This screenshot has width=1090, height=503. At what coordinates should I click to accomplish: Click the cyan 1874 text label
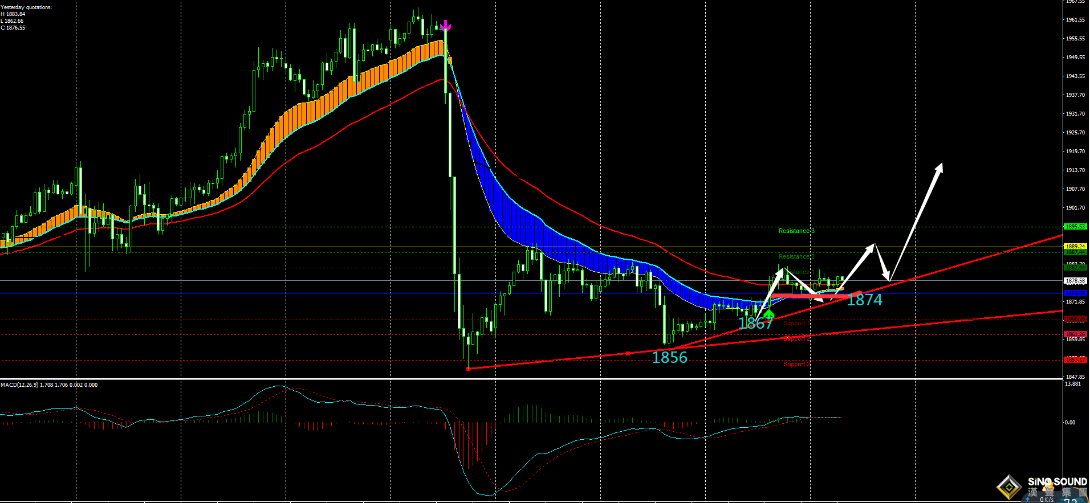tap(864, 300)
